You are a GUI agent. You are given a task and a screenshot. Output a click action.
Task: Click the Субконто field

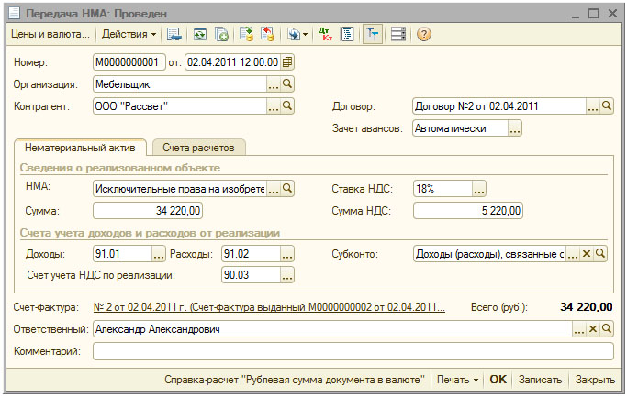(x=489, y=254)
